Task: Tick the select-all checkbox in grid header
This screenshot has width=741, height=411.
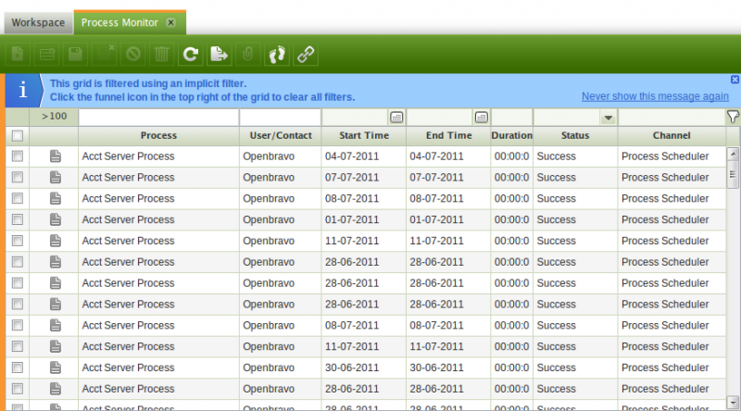Action: 17,135
